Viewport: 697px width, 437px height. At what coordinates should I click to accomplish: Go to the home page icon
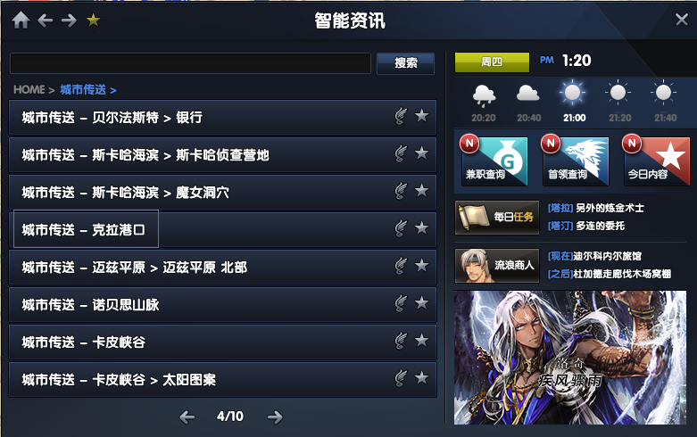click(x=21, y=20)
